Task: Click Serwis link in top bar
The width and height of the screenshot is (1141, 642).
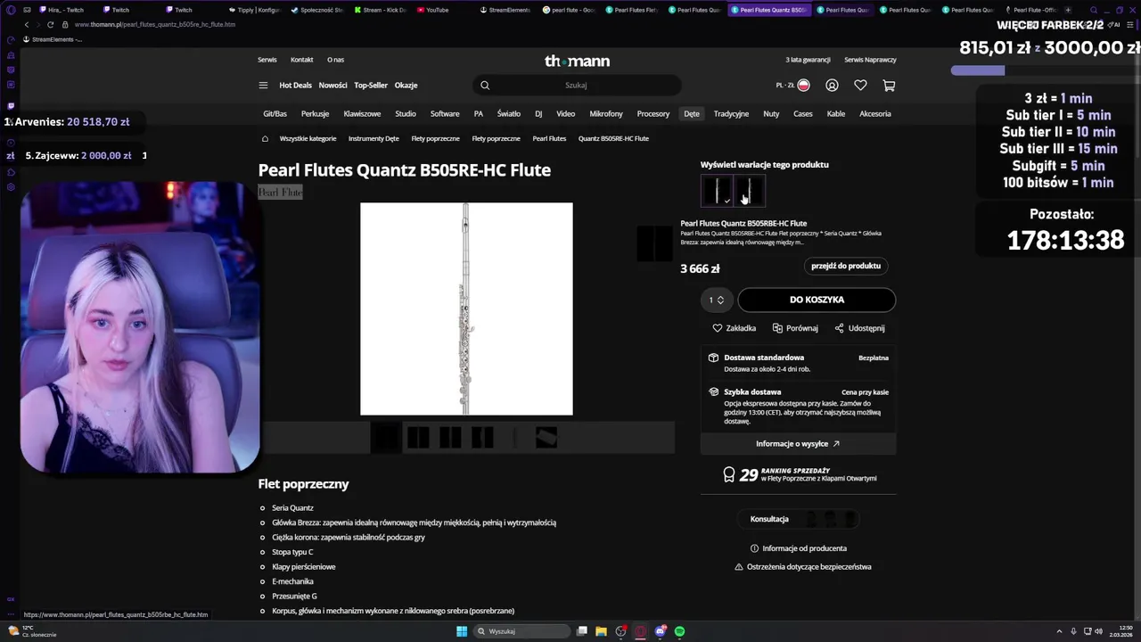Action: pyautogui.click(x=267, y=60)
